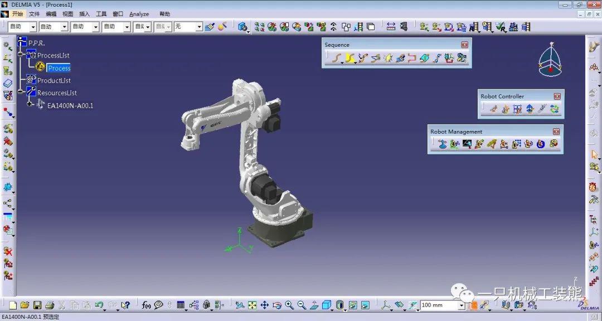Open the 文件 menu
Screen dimensions: 602x321
[x=35, y=14]
